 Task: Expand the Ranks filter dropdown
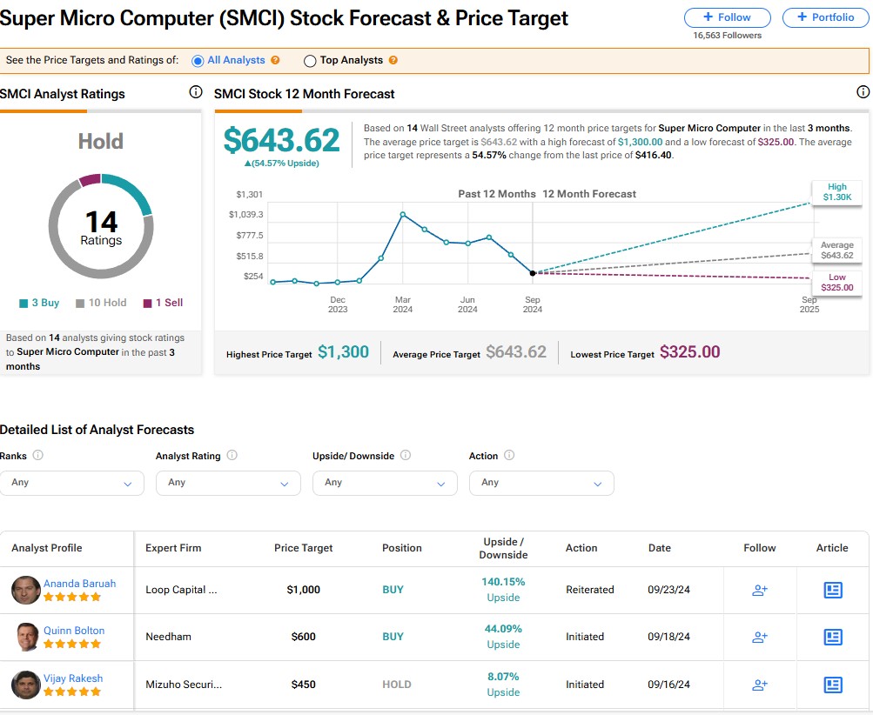[71, 483]
